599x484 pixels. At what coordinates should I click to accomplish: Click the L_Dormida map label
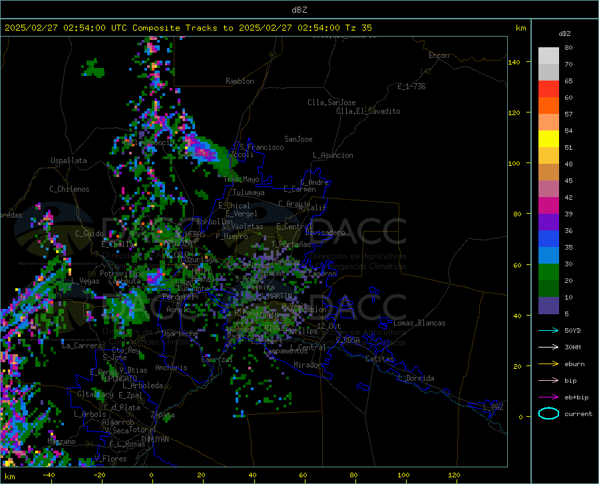tap(415, 378)
